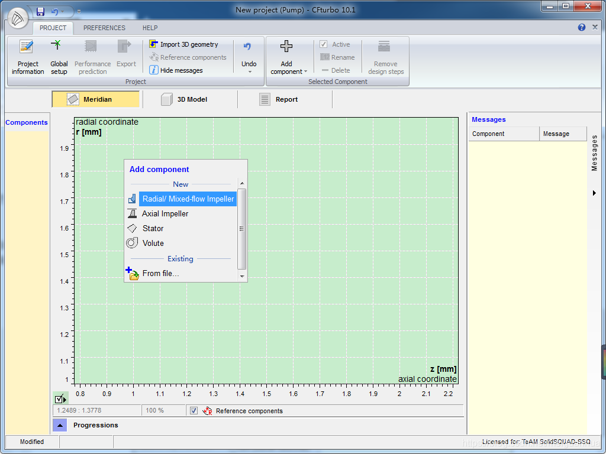Click Hide messages
The image size is (606, 454).
[176, 70]
